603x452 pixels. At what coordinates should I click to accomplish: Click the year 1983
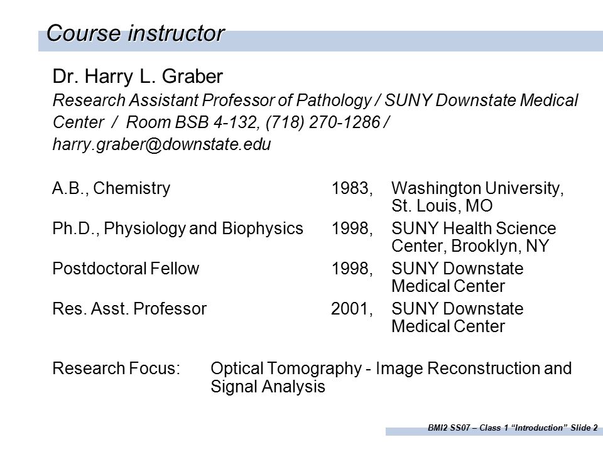(x=350, y=188)
